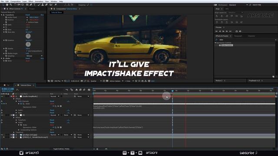
Task: Toggle Snapping checkbox in toolbar
Action: pos(77,5)
